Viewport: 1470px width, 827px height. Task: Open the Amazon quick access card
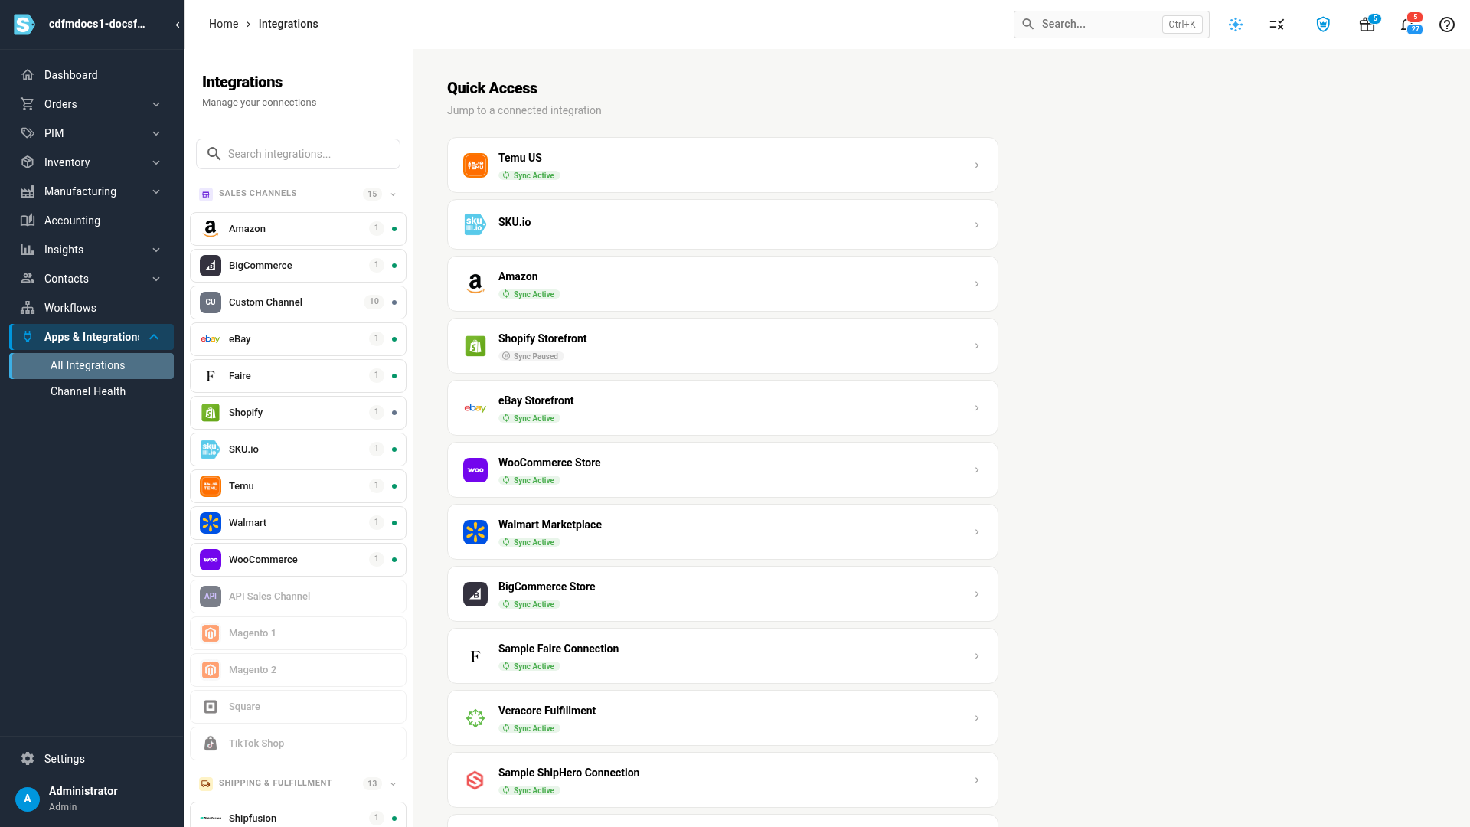[x=722, y=284]
